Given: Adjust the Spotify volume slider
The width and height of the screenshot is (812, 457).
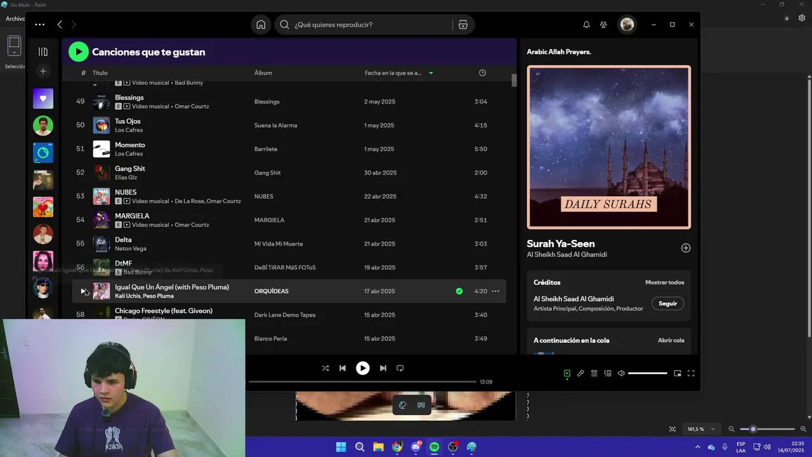Looking at the screenshot, I should 648,373.
